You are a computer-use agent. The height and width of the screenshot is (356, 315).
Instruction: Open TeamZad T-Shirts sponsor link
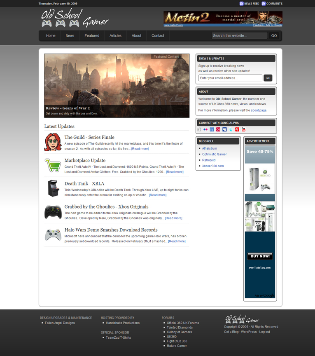coord(119,337)
